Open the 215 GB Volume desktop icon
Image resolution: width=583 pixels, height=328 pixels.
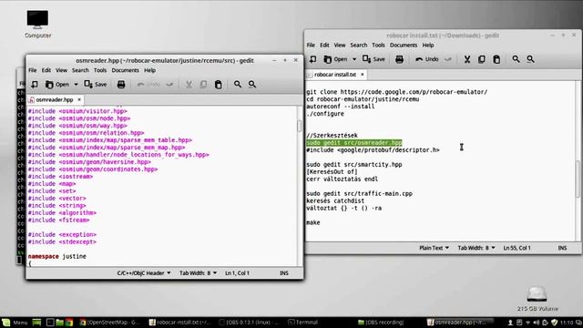[537, 299]
